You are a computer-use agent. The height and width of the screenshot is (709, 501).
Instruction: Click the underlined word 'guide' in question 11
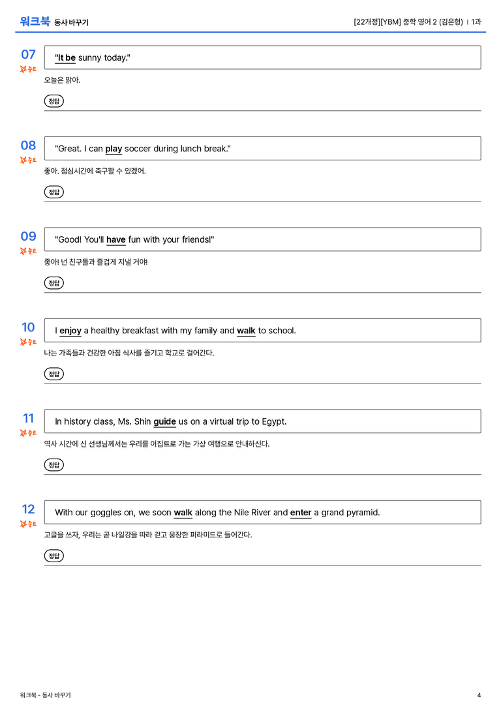coord(164,422)
